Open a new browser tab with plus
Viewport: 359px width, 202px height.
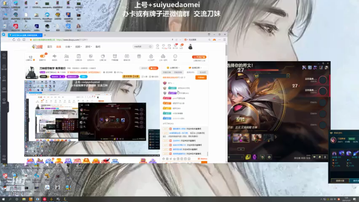pos(45,35)
